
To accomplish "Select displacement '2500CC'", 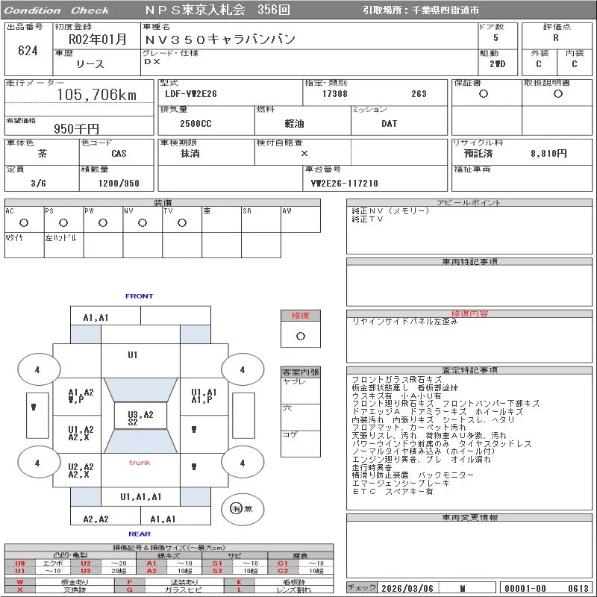I will click(x=196, y=123).
